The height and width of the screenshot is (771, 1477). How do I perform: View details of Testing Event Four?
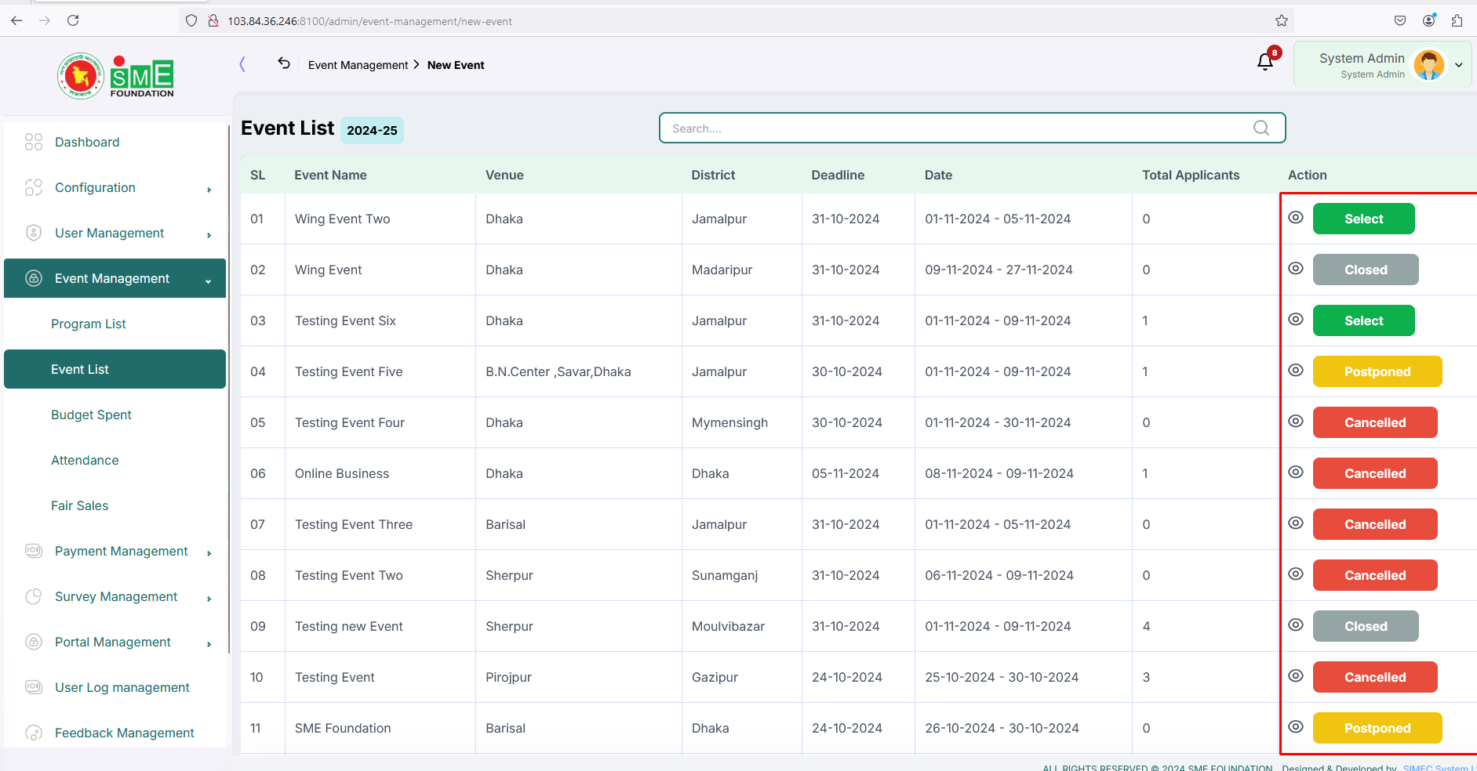1296,421
